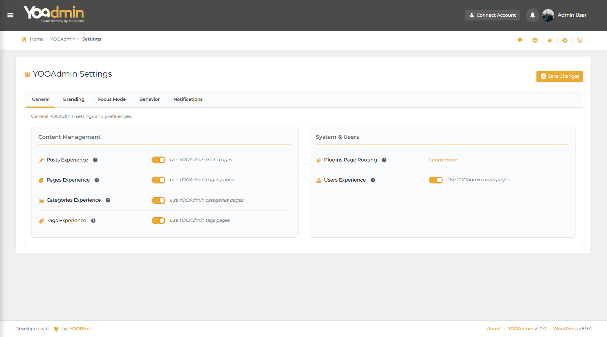Click the user icon beside Users Experience
This screenshot has width=607, height=337.
coord(319,180)
